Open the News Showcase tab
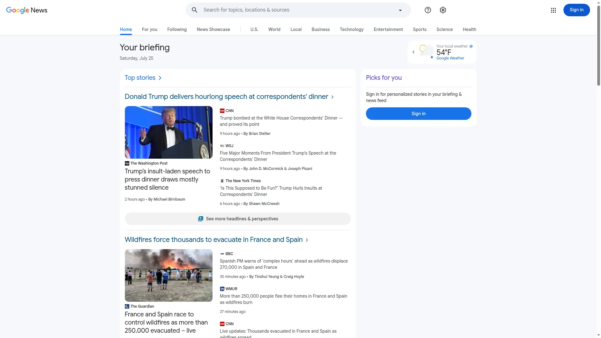This screenshot has width=601, height=338. click(x=213, y=29)
